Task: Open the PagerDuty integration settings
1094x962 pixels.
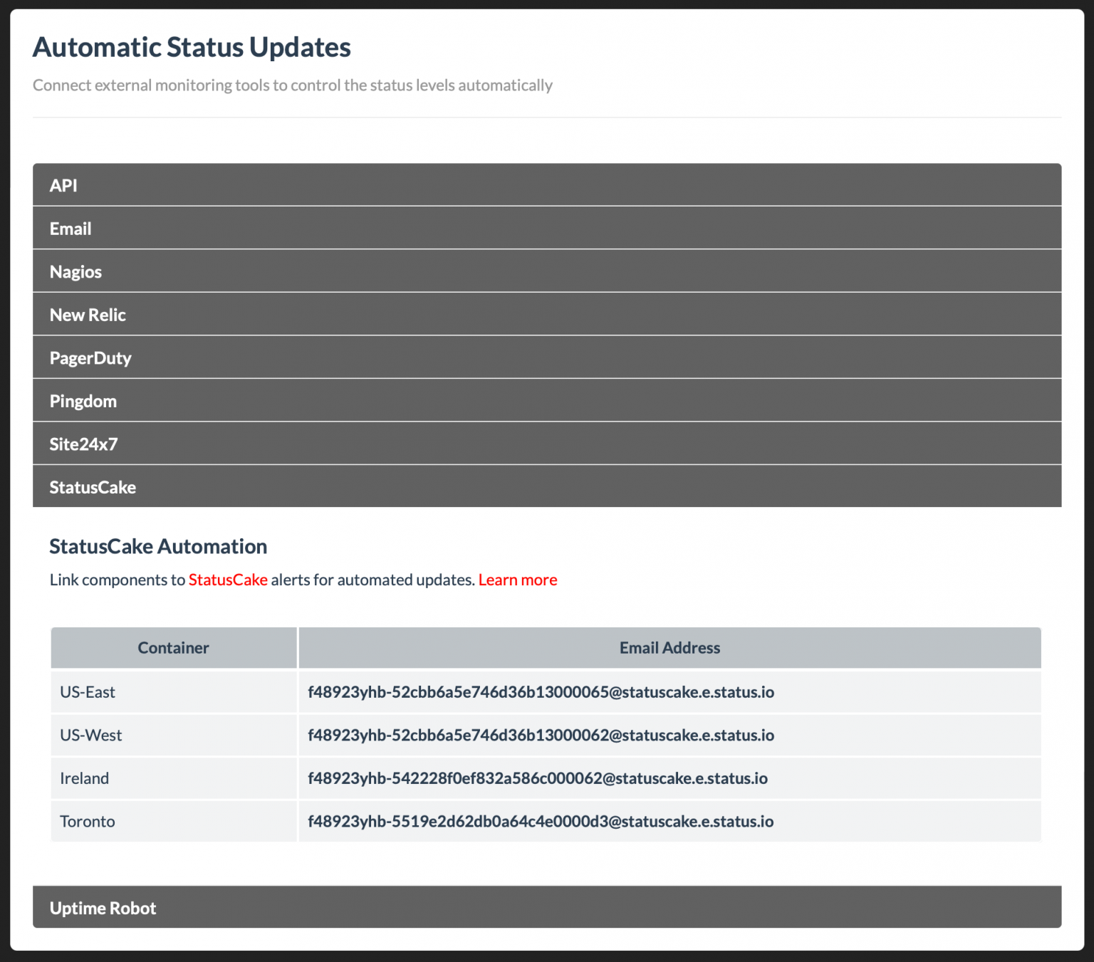Action: click(90, 357)
